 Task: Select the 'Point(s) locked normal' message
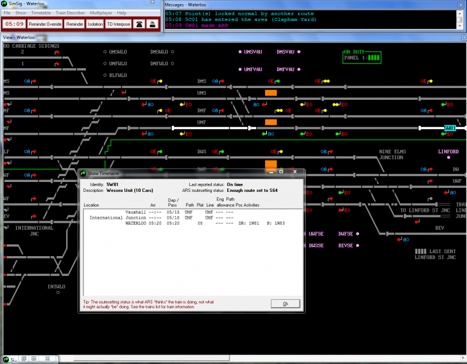[239, 13]
